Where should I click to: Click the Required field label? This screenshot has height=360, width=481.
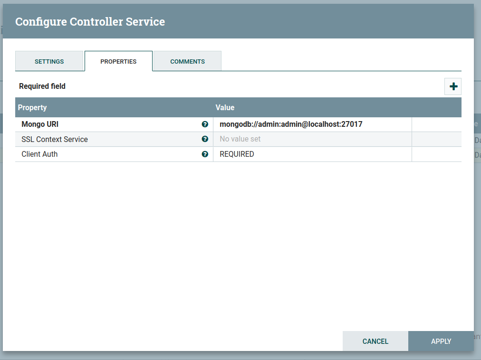42,86
